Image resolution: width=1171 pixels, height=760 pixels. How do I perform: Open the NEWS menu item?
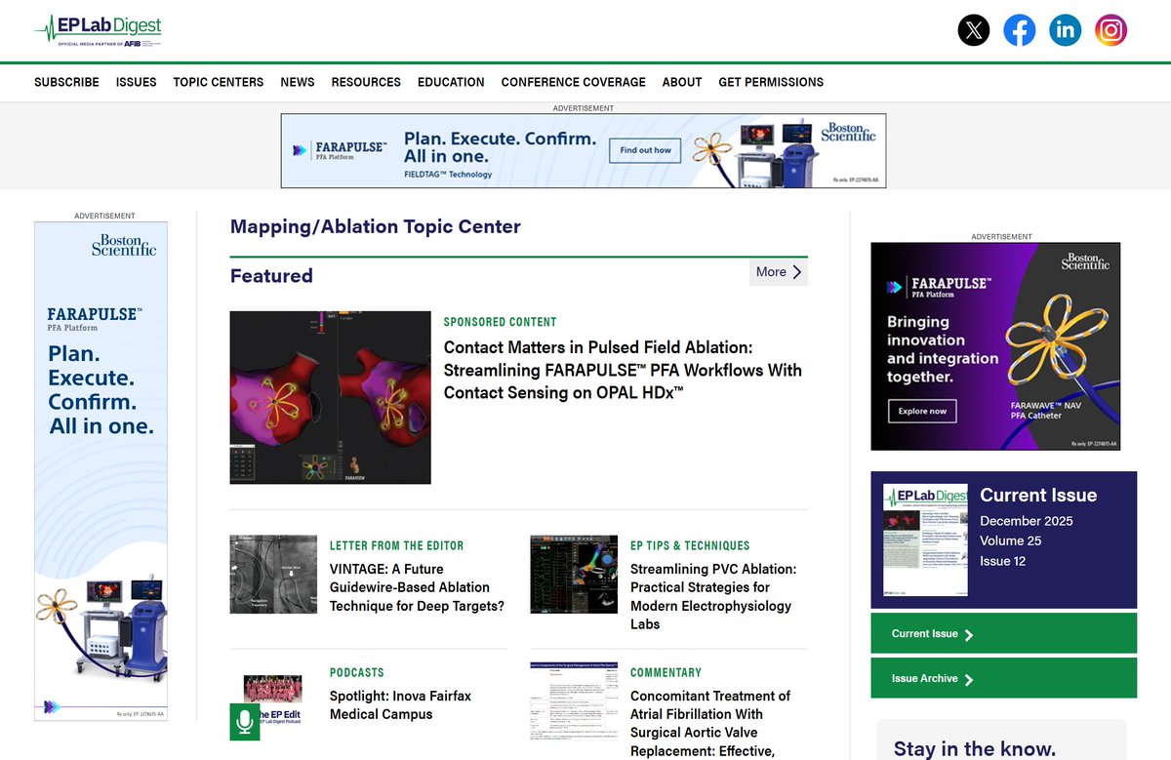(298, 82)
